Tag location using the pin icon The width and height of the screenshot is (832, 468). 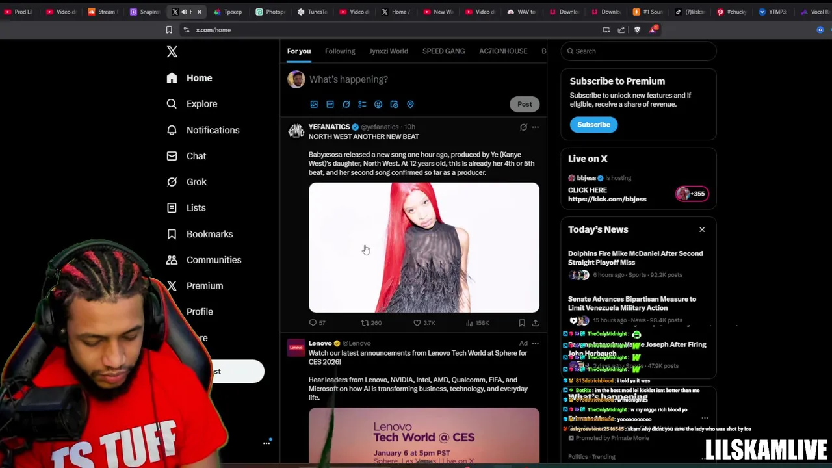click(410, 104)
